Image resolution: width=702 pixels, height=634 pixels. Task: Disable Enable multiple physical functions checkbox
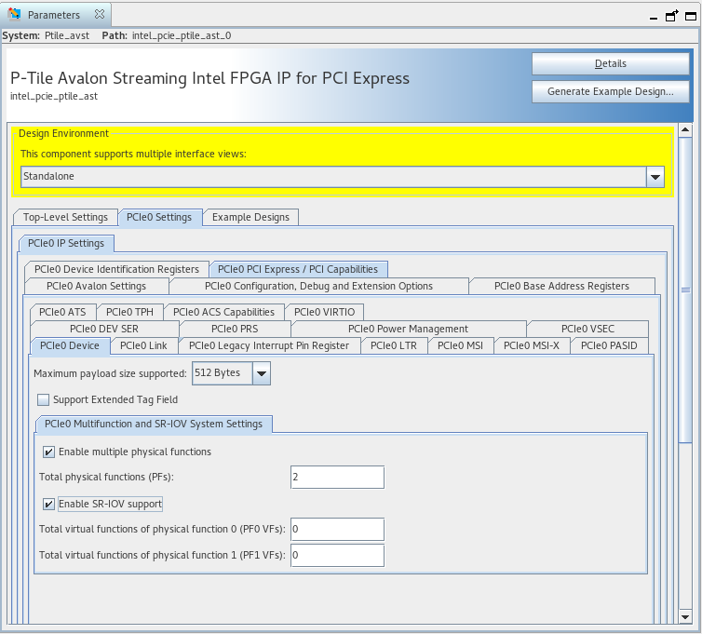coord(48,452)
